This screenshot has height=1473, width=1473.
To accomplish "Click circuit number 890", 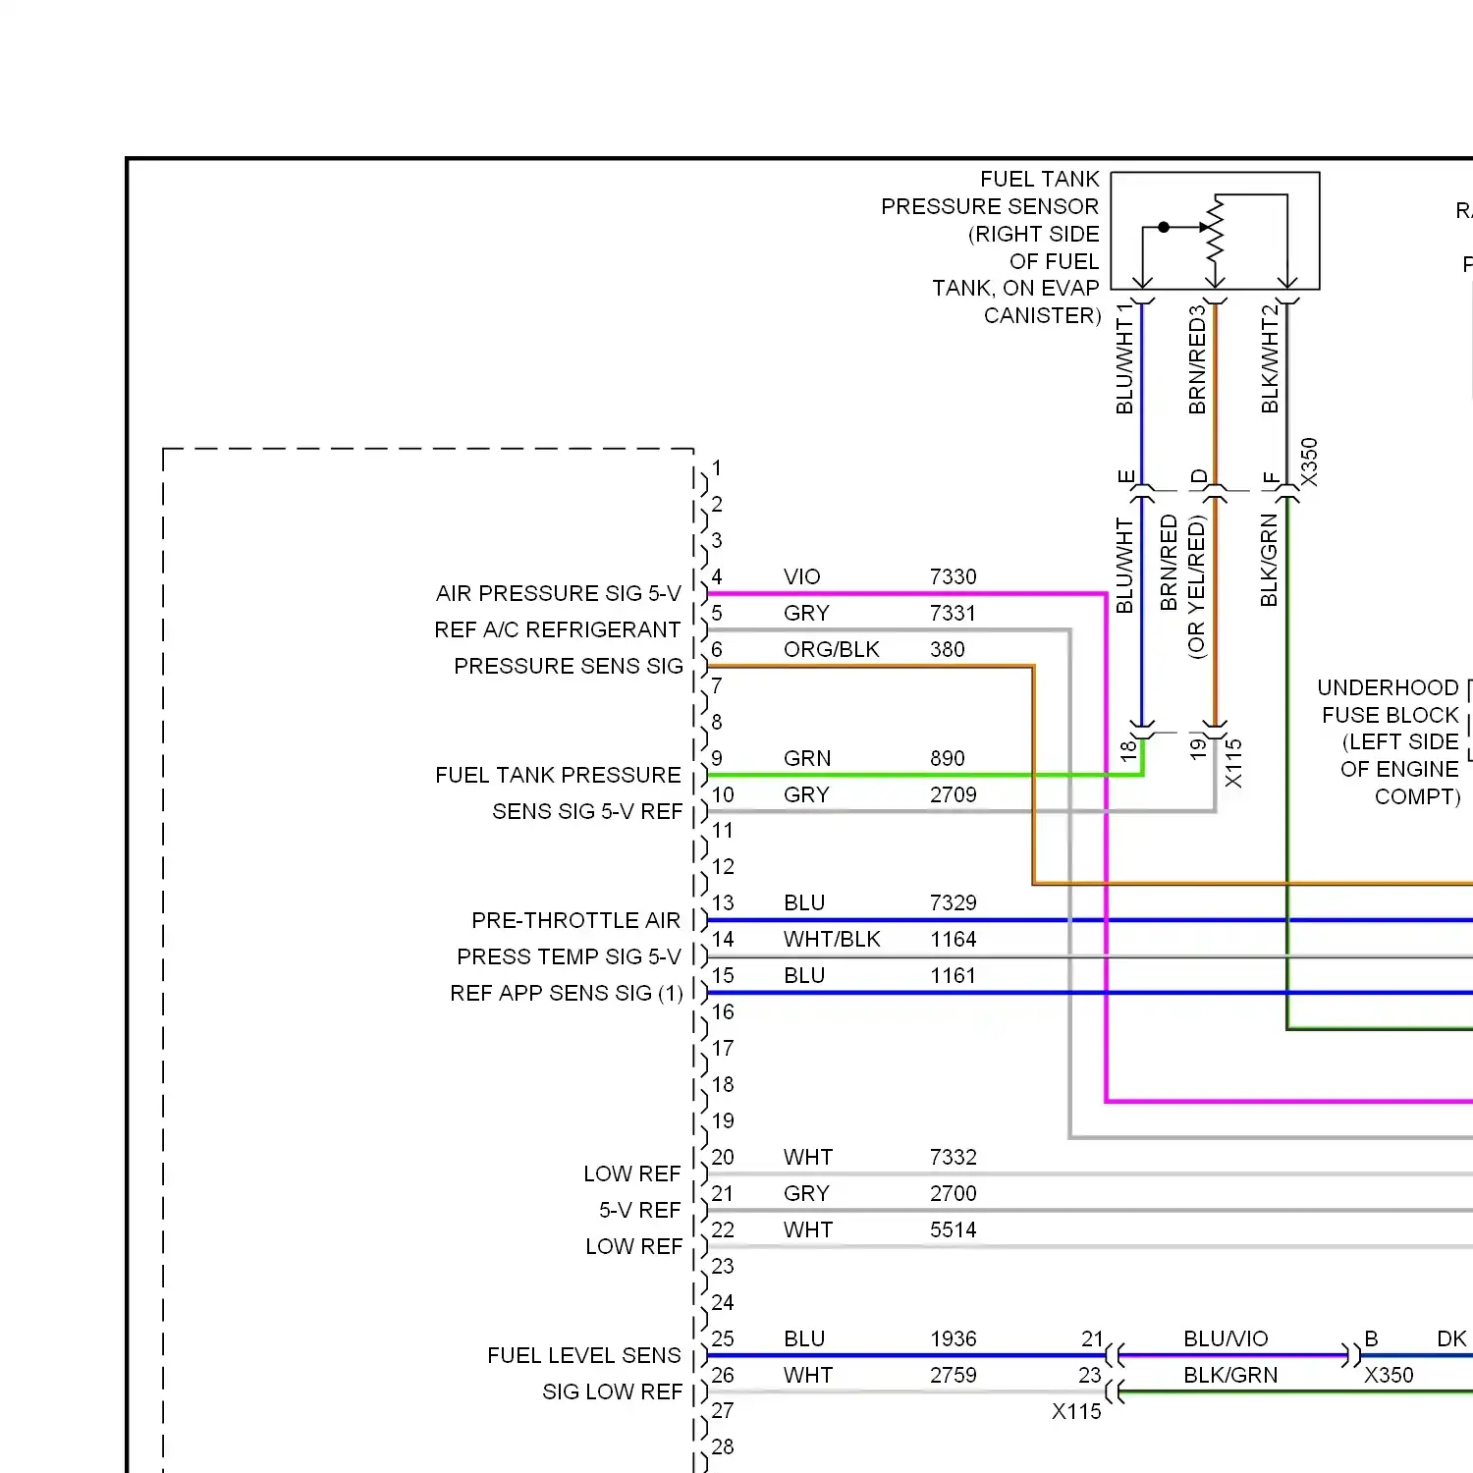I will (x=948, y=758).
